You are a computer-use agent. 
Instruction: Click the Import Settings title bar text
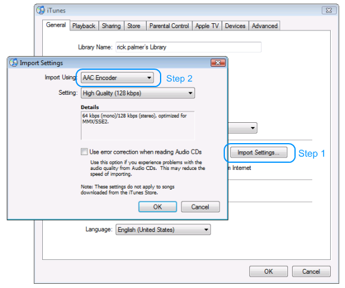42,63
